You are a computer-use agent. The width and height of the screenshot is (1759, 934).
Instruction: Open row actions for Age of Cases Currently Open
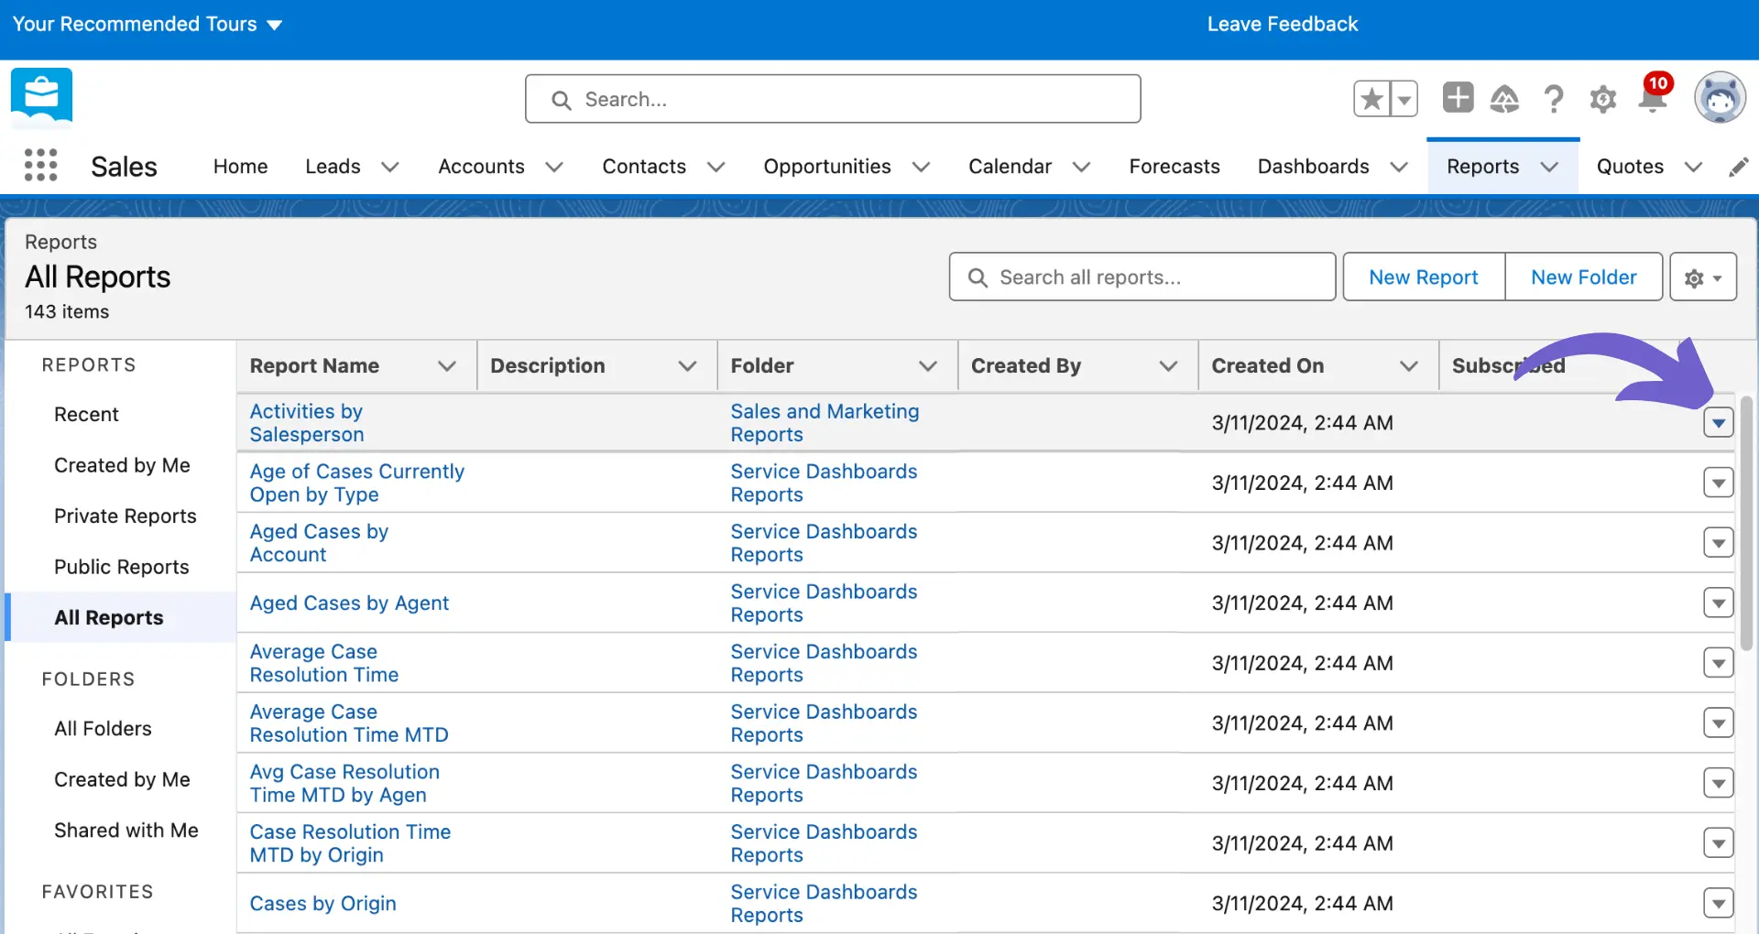click(1718, 483)
